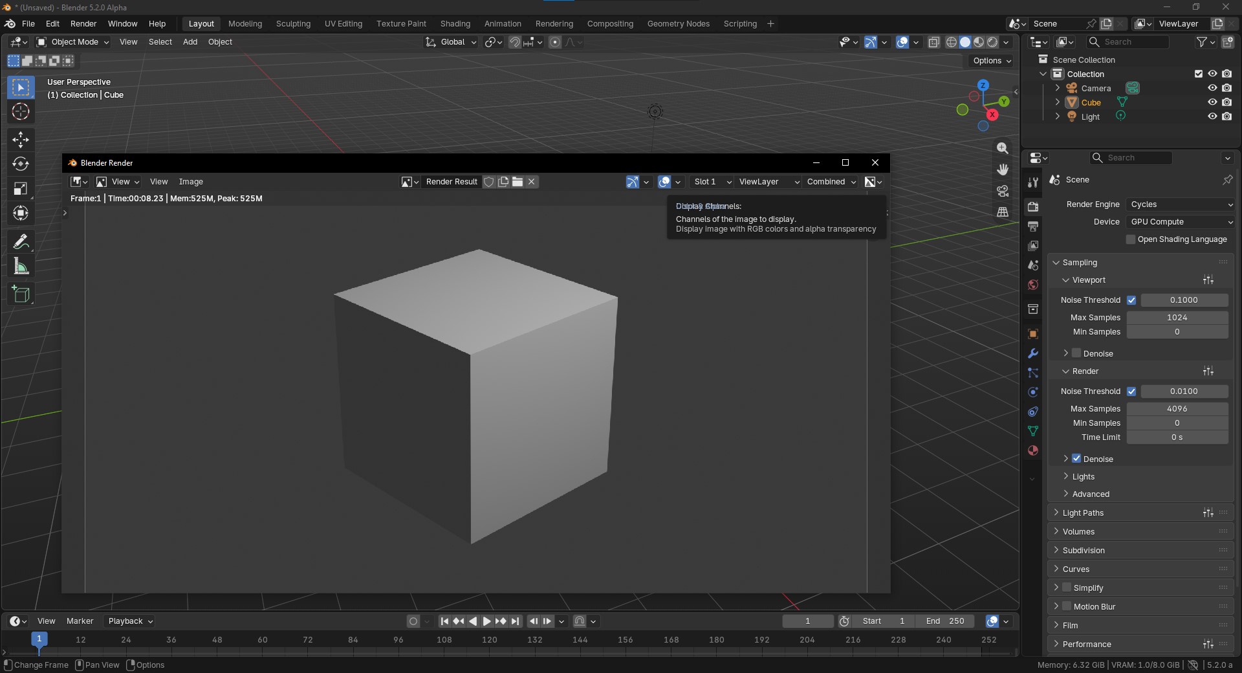Hide the Cube in the outliner

pyautogui.click(x=1212, y=102)
